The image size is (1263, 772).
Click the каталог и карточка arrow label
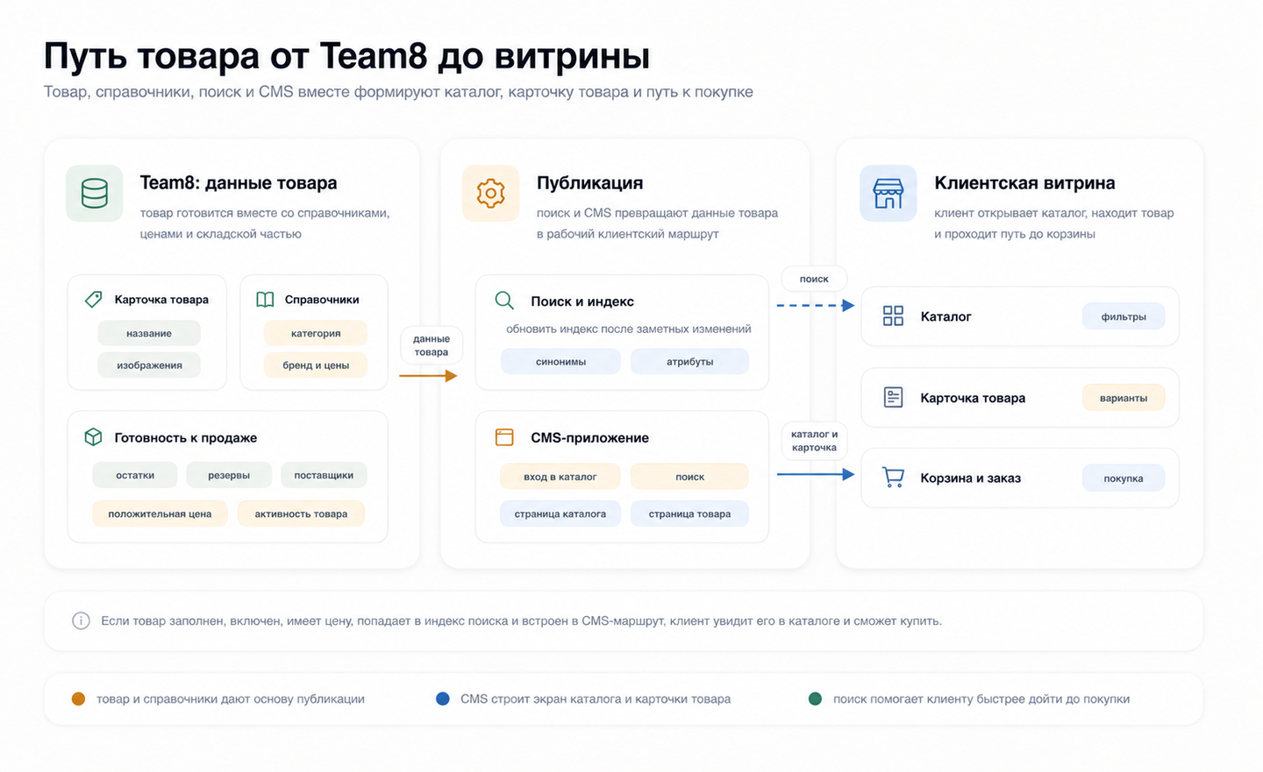coord(814,441)
